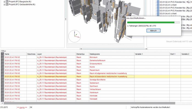Toggle the checkbox of the Sportraum row
192x109 pixels.
click(x=2, y=86)
